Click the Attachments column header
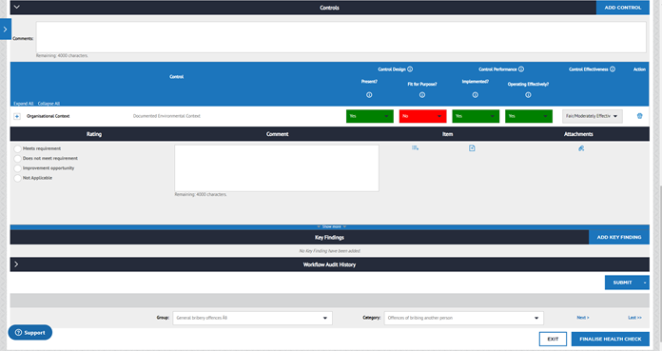This screenshot has width=662, height=351. (578, 134)
